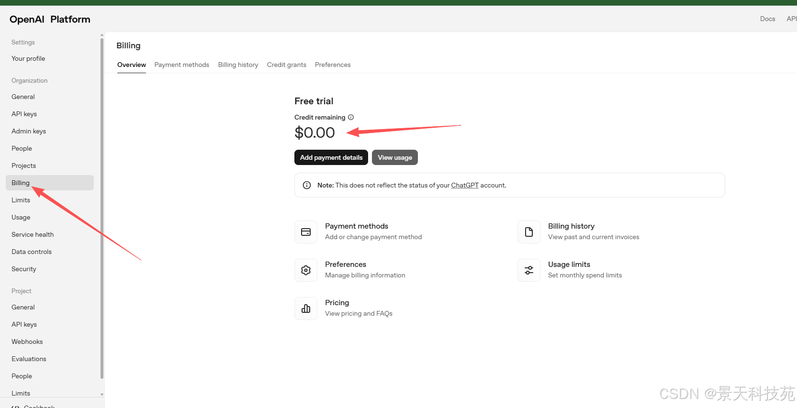
Task: Click the Preferences card title
Action: [346, 265]
